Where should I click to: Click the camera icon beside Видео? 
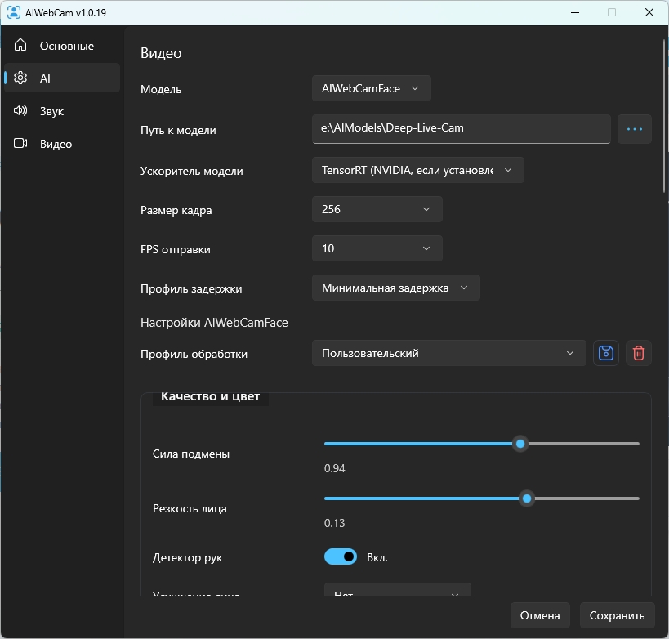pyautogui.click(x=20, y=143)
